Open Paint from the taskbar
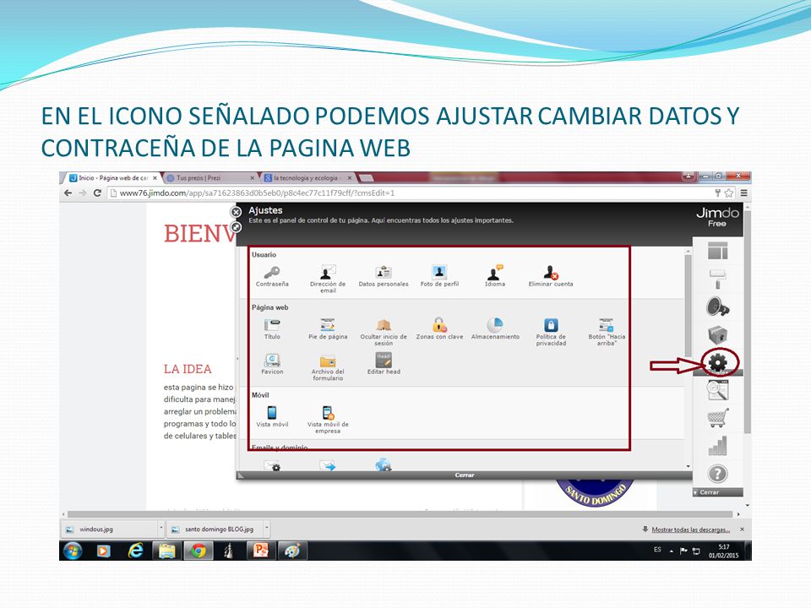 click(293, 551)
